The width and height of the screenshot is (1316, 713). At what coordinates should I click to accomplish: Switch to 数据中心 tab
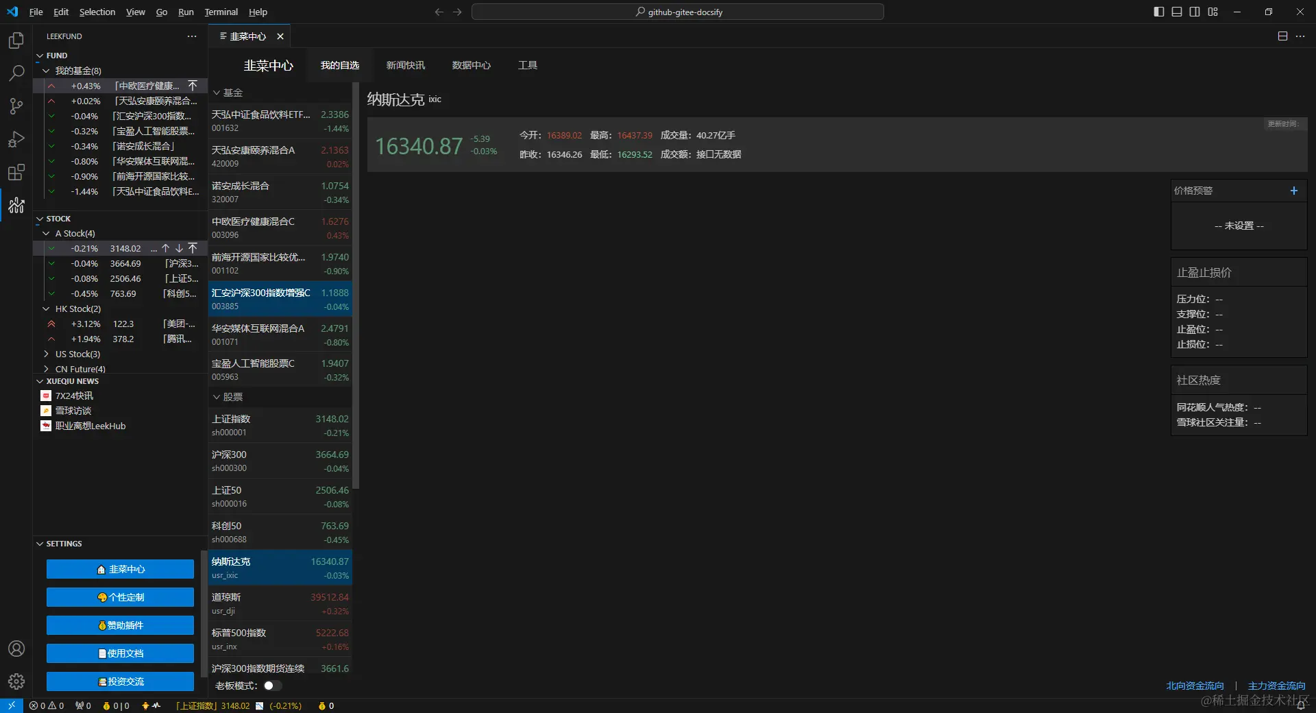pyautogui.click(x=472, y=65)
